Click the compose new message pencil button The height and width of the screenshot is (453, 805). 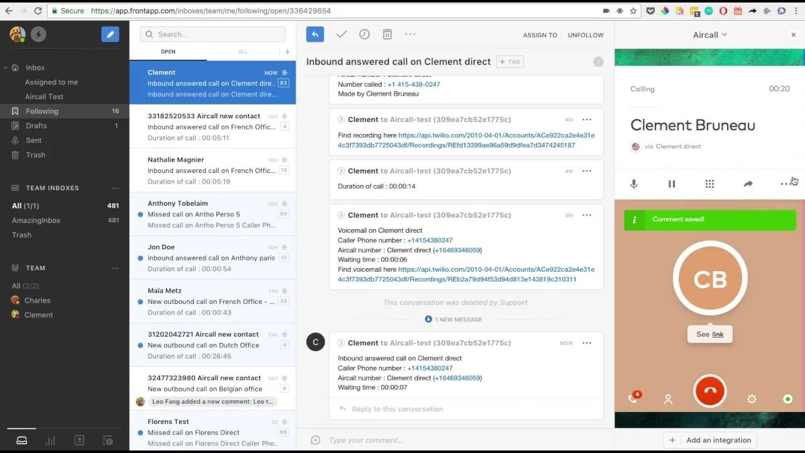coord(110,35)
